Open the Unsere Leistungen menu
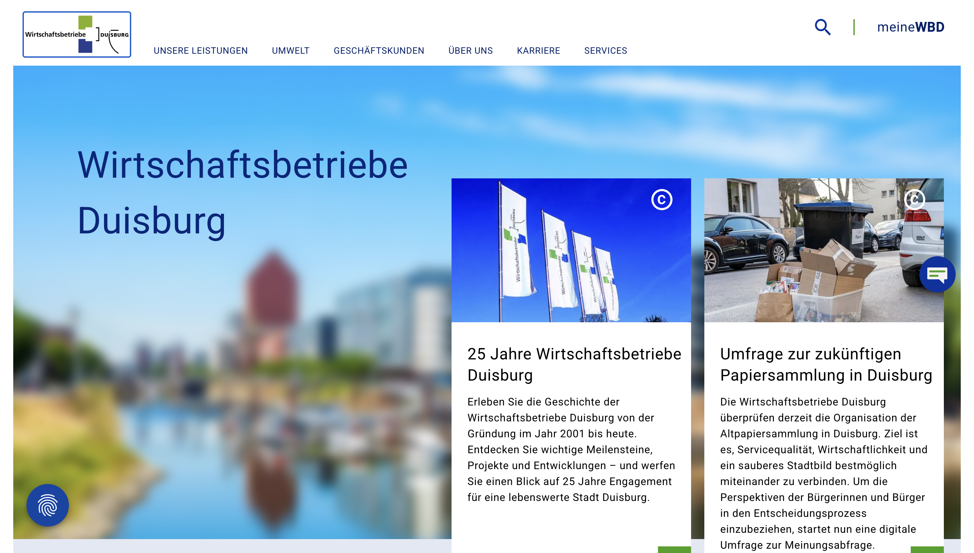Viewport: 974px width, 553px height. pyautogui.click(x=200, y=50)
